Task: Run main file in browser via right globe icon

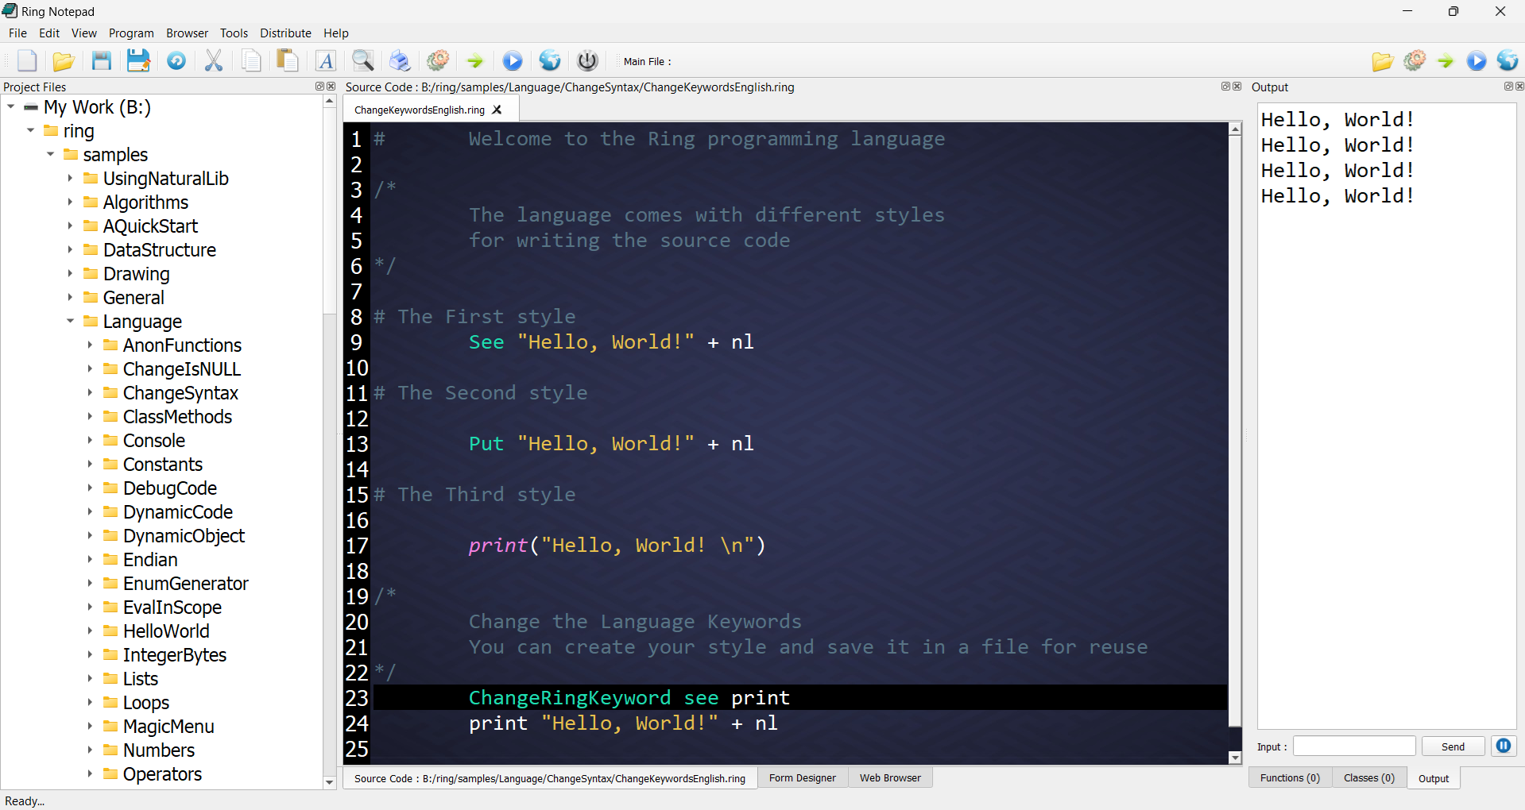Action: pyautogui.click(x=1508, y=61)
